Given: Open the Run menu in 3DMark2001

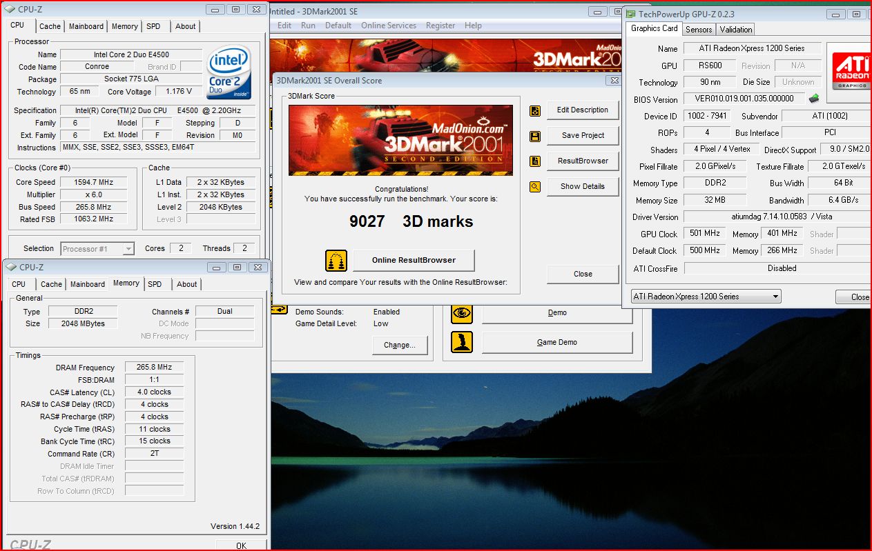Looking at the screenshot, I should pyautogui.click(x=308, y=26).
